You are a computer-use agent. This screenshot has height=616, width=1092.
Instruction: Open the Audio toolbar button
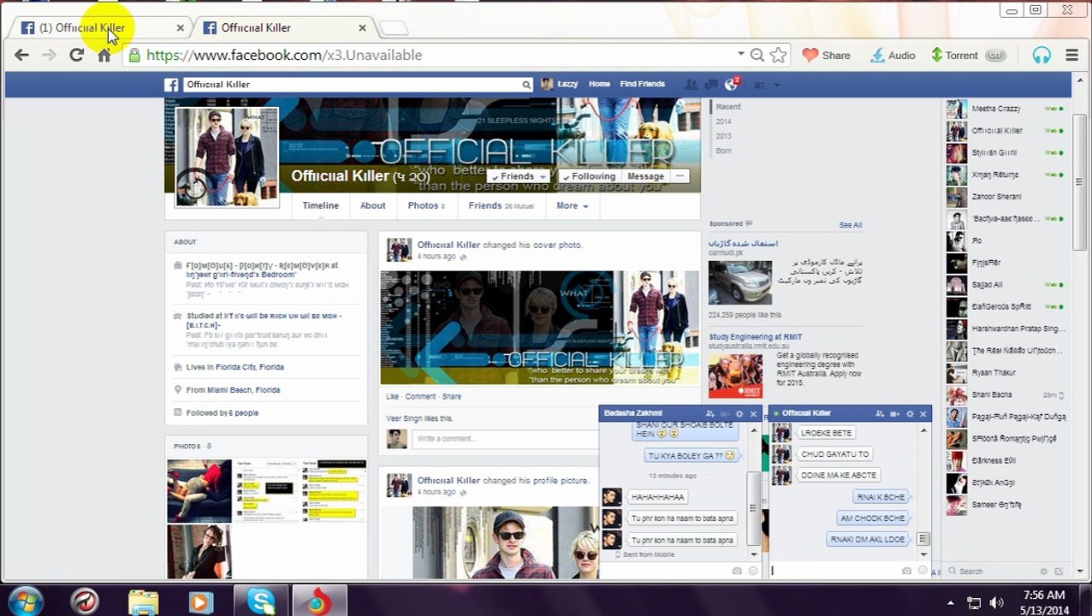(893, 55)
